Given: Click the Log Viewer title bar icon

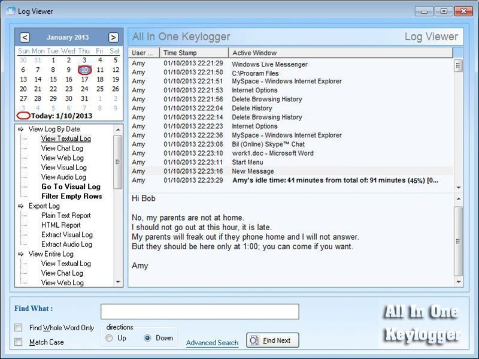Looking at the screenshot, I should point(10,11).
